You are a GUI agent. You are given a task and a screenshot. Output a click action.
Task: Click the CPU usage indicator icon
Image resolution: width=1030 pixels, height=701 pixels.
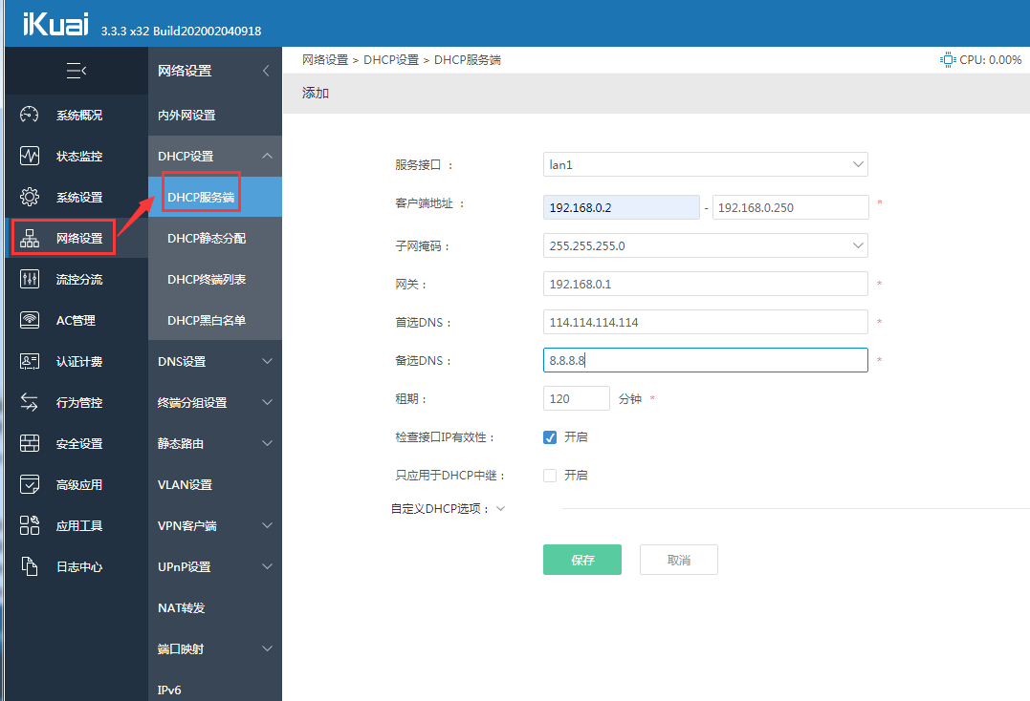(948, 58)
